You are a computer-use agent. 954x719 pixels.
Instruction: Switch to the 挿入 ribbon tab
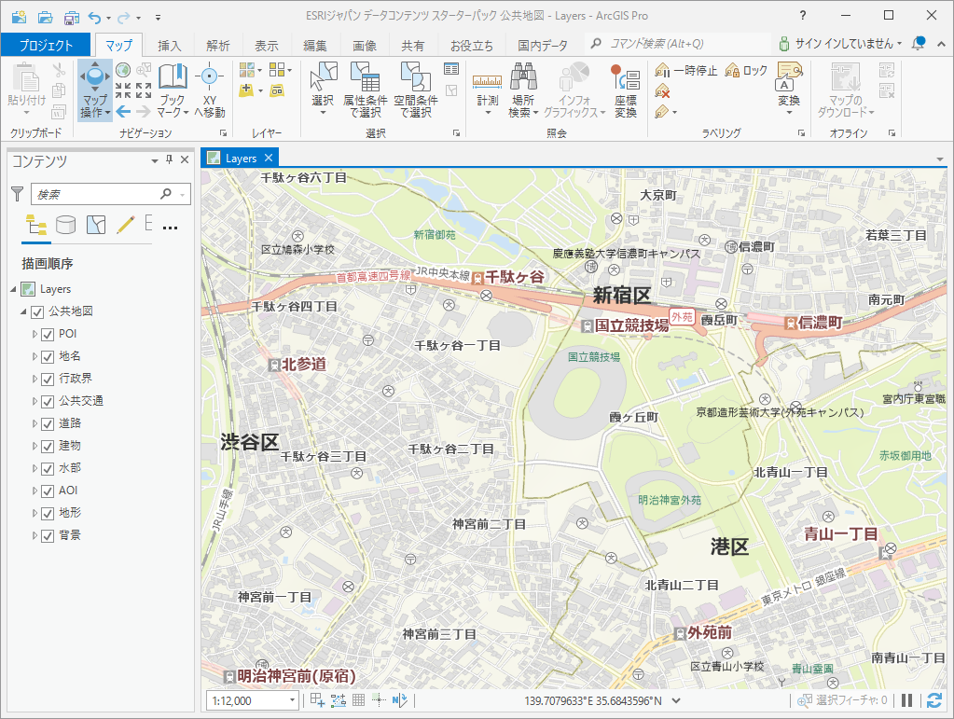170,45
